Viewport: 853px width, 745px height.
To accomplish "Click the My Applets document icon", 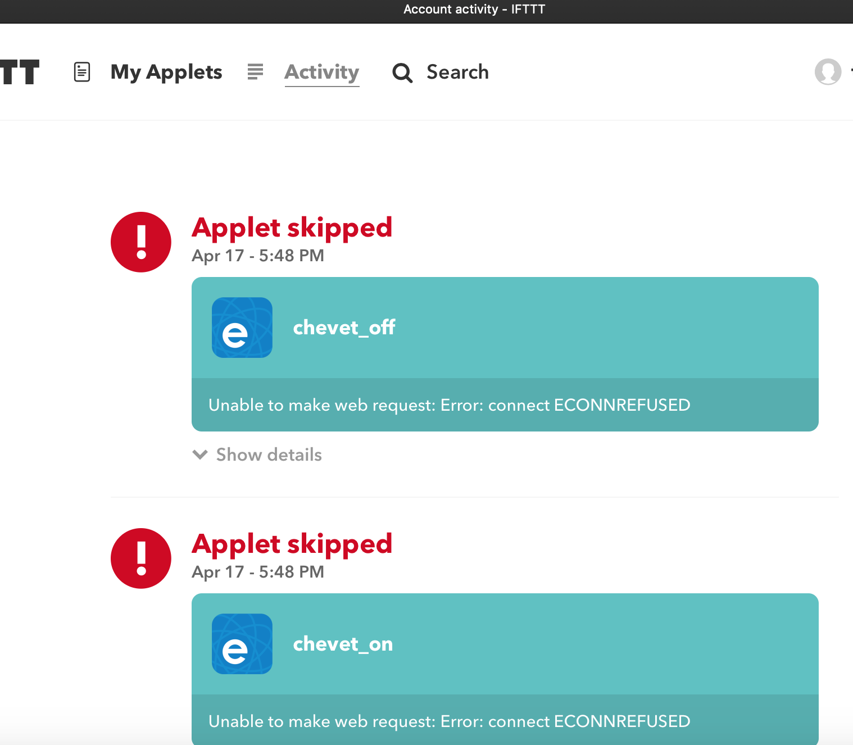I will 82,72.
